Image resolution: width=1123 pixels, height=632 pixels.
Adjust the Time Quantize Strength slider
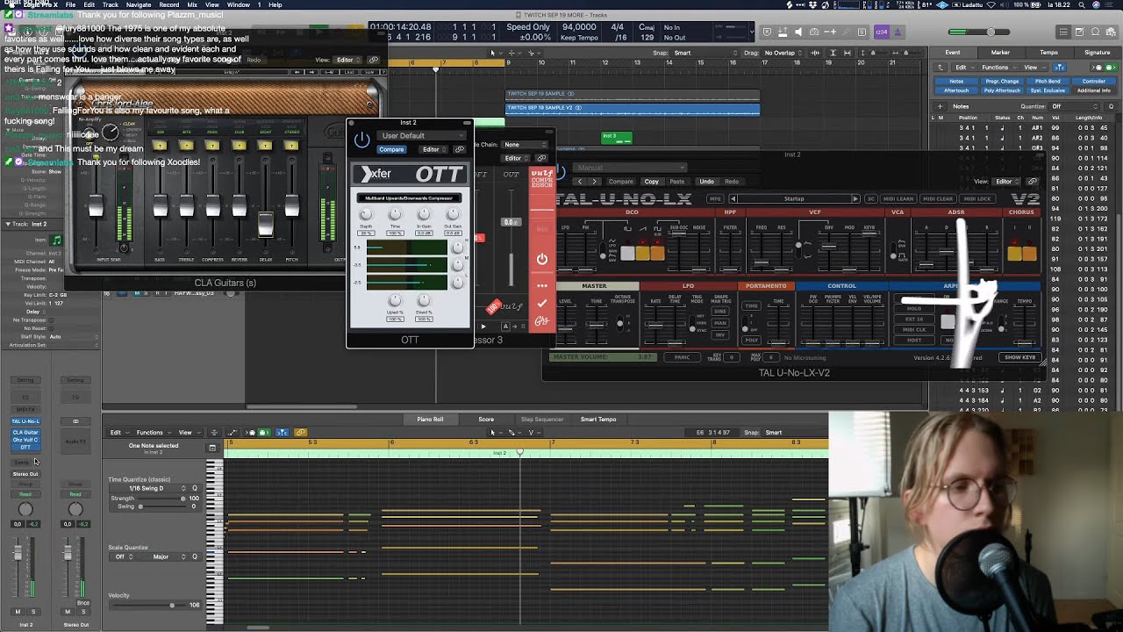tap(161, 499)
